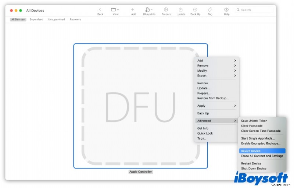Select Restart Device
Screen dimensions: 294x188
pyautogui.click(x=262, y=164)
